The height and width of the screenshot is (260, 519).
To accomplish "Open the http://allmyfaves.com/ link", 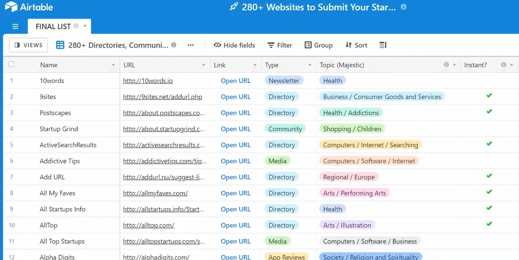I will click(156, 193).
